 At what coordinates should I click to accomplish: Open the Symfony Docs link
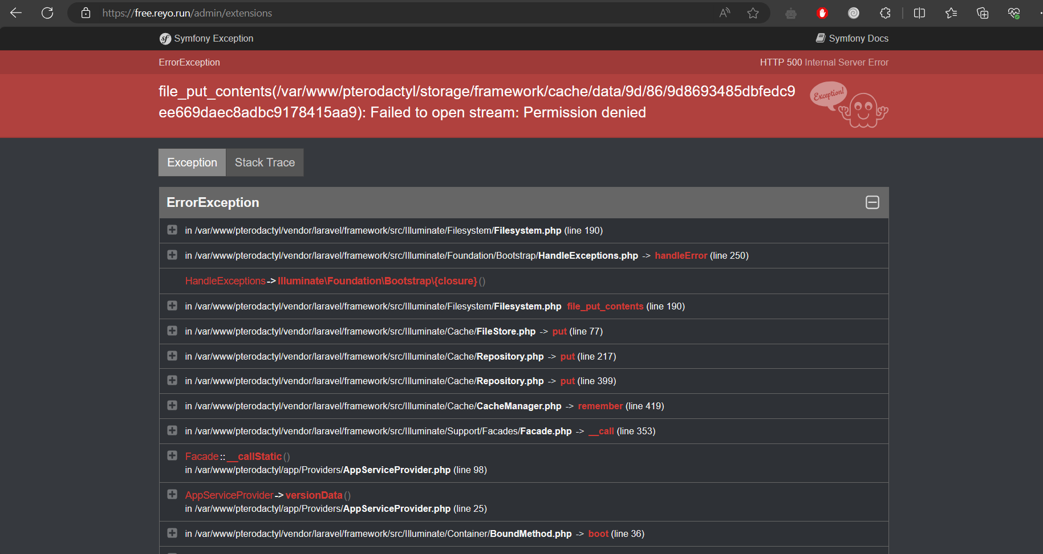852,38
